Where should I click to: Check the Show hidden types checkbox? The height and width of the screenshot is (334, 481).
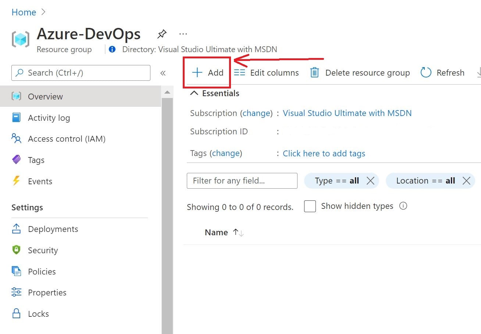point(310,206)
